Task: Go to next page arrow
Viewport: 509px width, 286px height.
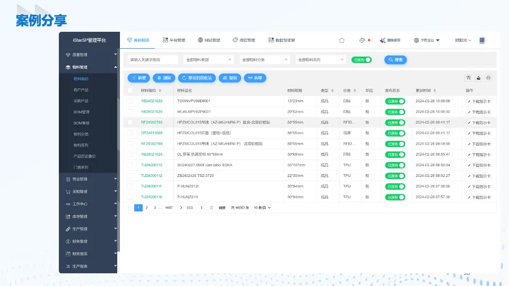Action: 181,208
